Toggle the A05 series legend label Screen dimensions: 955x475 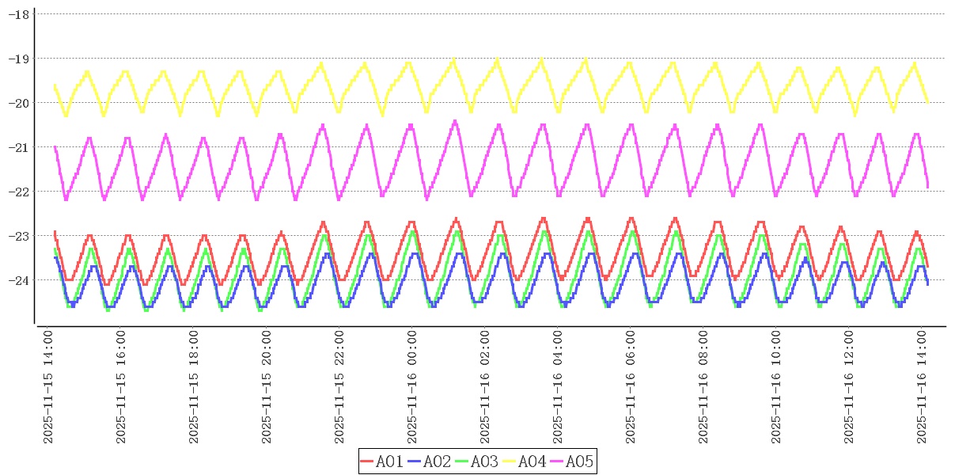coord(580,462)
